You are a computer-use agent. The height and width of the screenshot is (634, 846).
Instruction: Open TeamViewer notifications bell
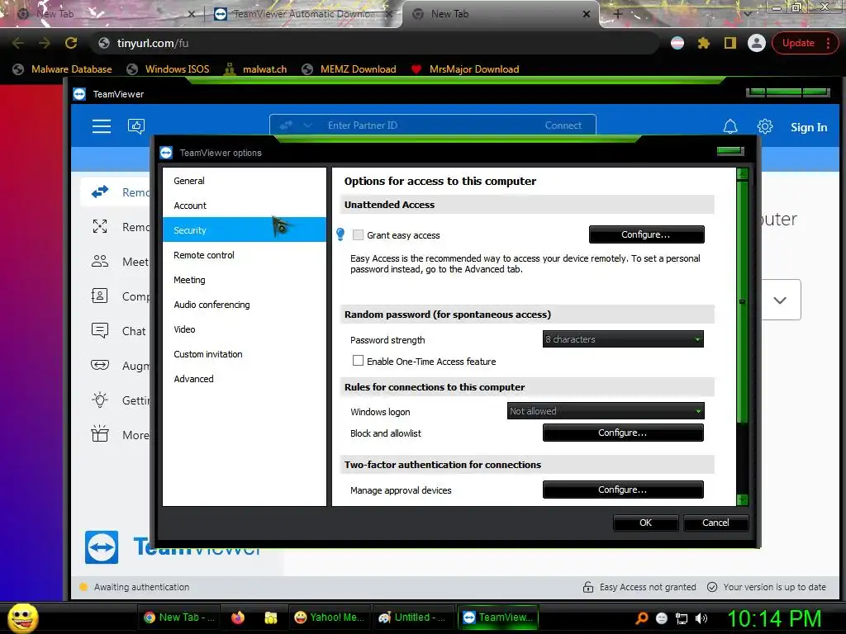tap(730, 126)
